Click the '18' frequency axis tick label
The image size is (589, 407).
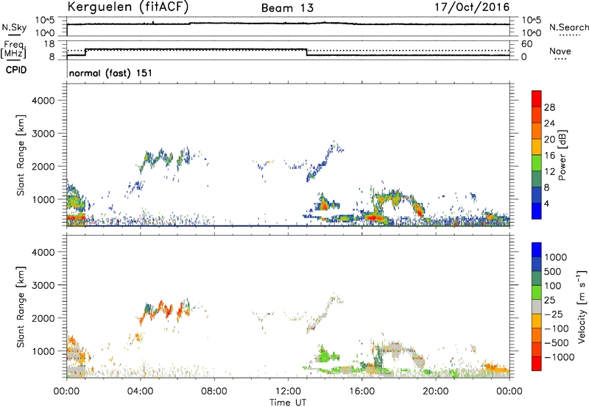pyautogui.click(x=49, y=44)
